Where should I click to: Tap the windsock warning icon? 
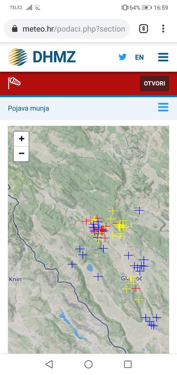point(14,83)
